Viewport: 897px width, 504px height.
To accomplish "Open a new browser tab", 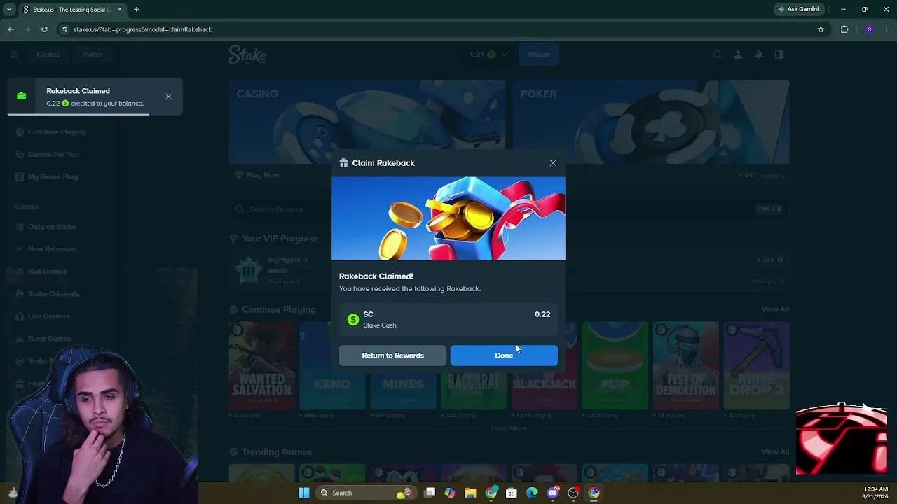I will [x=137, y=10].
